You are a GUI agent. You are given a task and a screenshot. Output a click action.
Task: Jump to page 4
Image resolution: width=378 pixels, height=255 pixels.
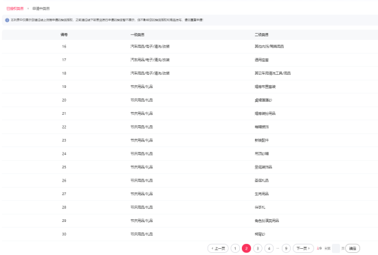(x=269, y=249)
